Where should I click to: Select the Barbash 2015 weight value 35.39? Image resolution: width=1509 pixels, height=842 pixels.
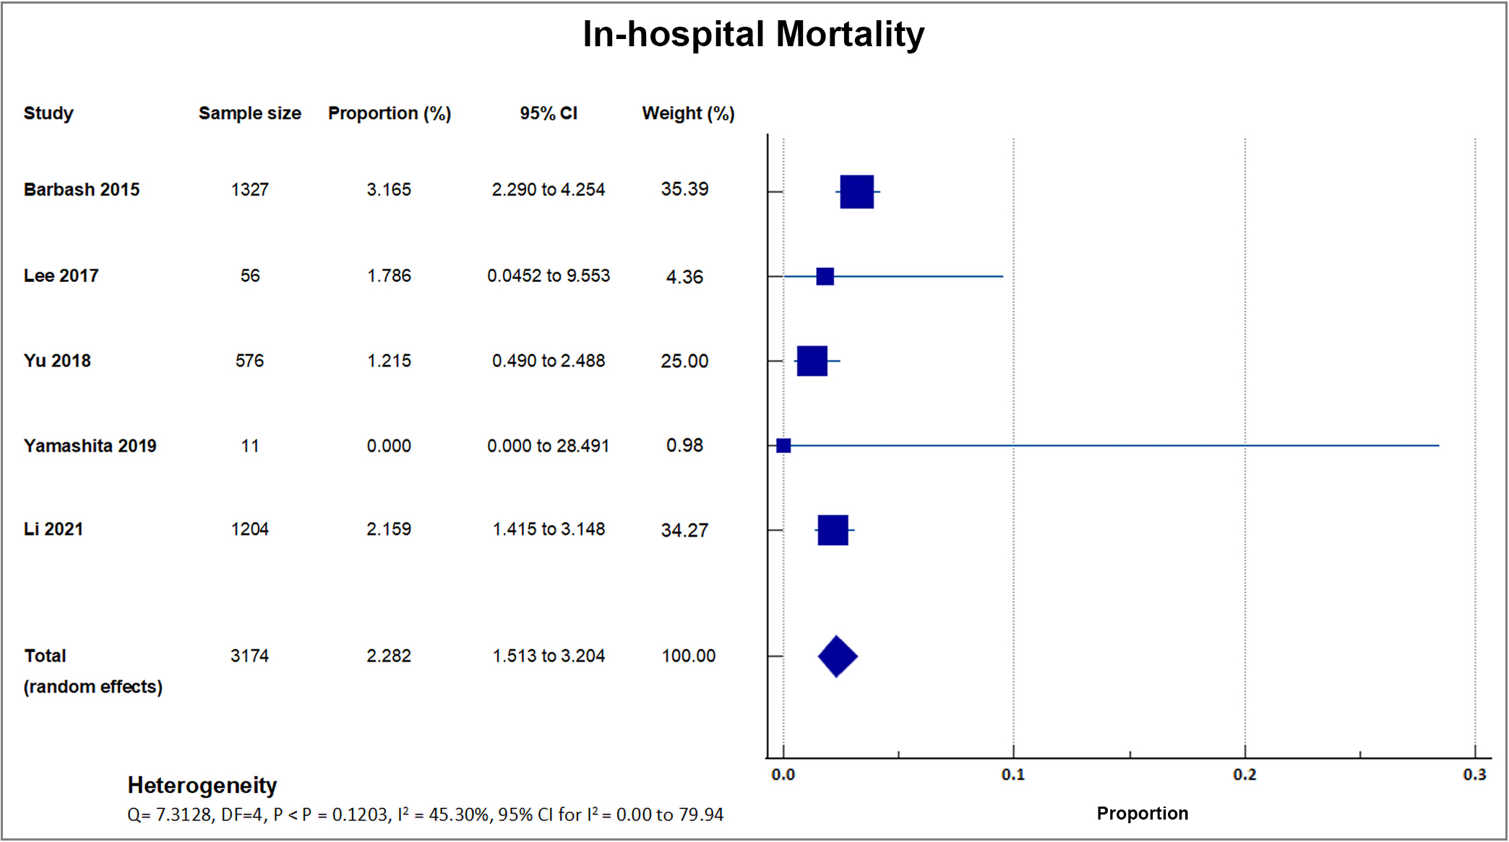click(684, 189)
